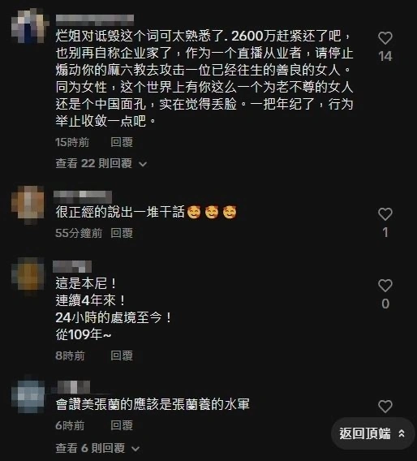
Task: Open the avatar of the 這是本尼 commenter
Action: coord(28,275)
